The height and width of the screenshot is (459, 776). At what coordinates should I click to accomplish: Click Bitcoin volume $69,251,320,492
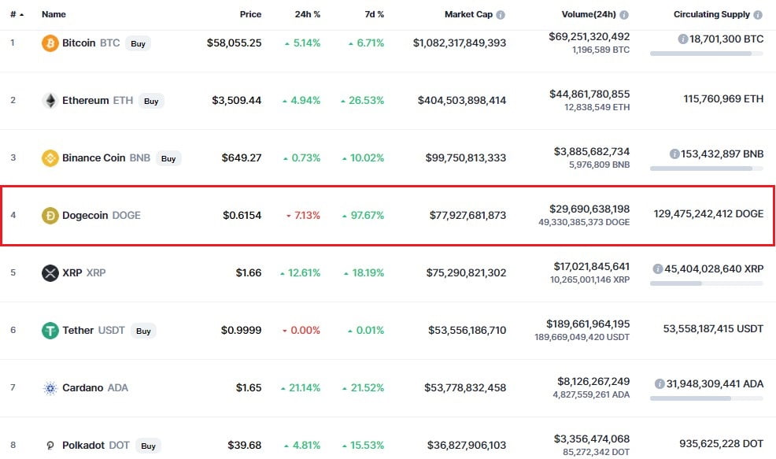[x=589, y=37]
